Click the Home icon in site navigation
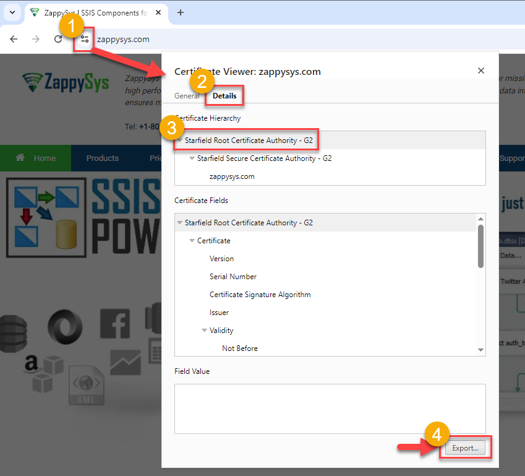Image resolution: width=525 pixels, height=476 pixels. click(20, 158)
